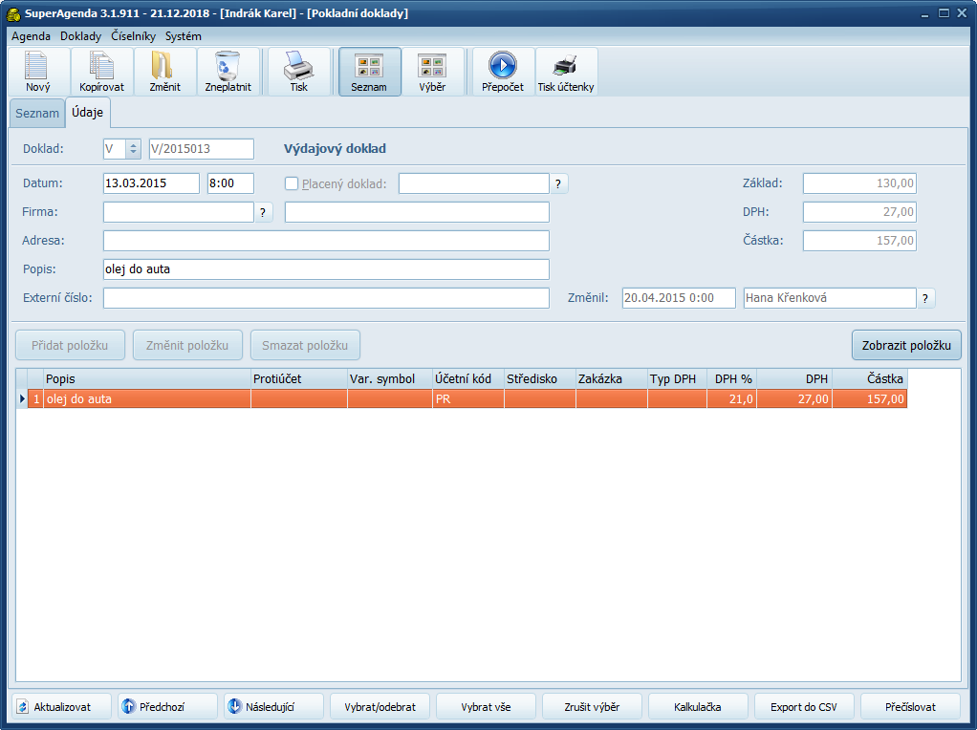Click the 21,0 DPH % cell

click(732, 399)
